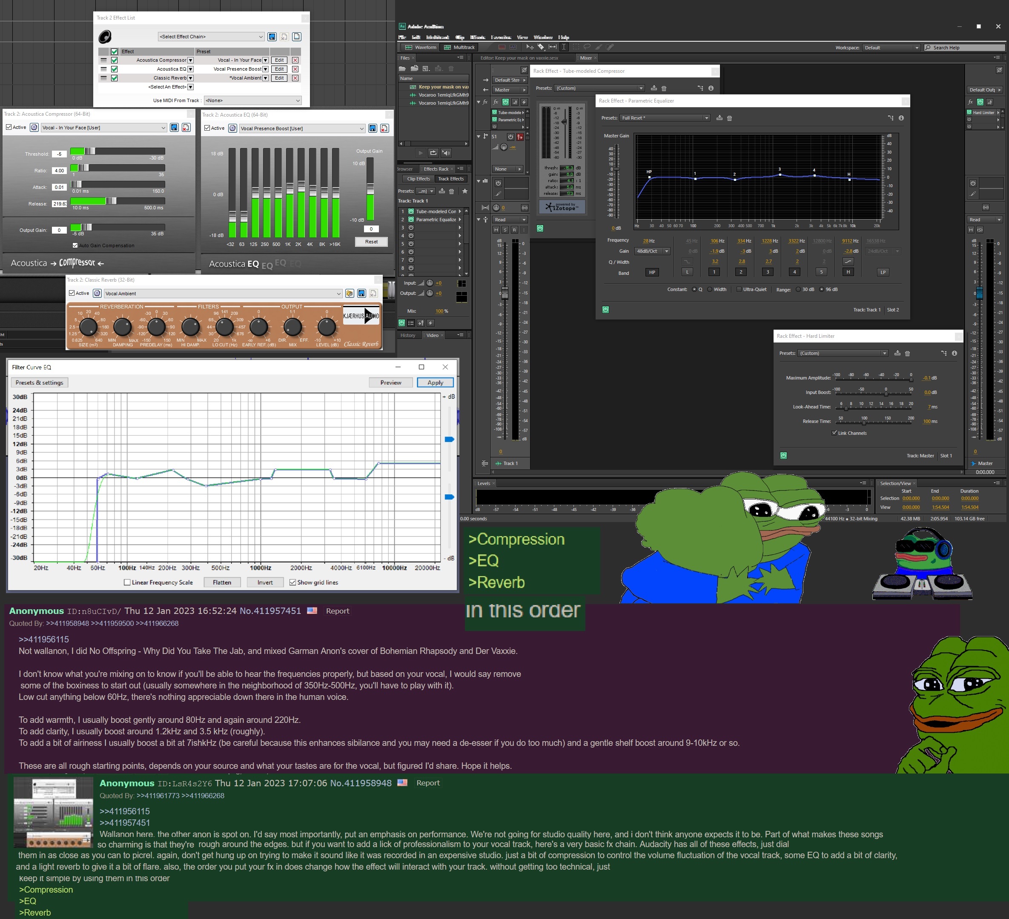Image resolution: width=1009 pixels, height=919 pixels.
Task: Click Presets & settings in Filter Curve EQ
Action: click(x=40, y=383)
